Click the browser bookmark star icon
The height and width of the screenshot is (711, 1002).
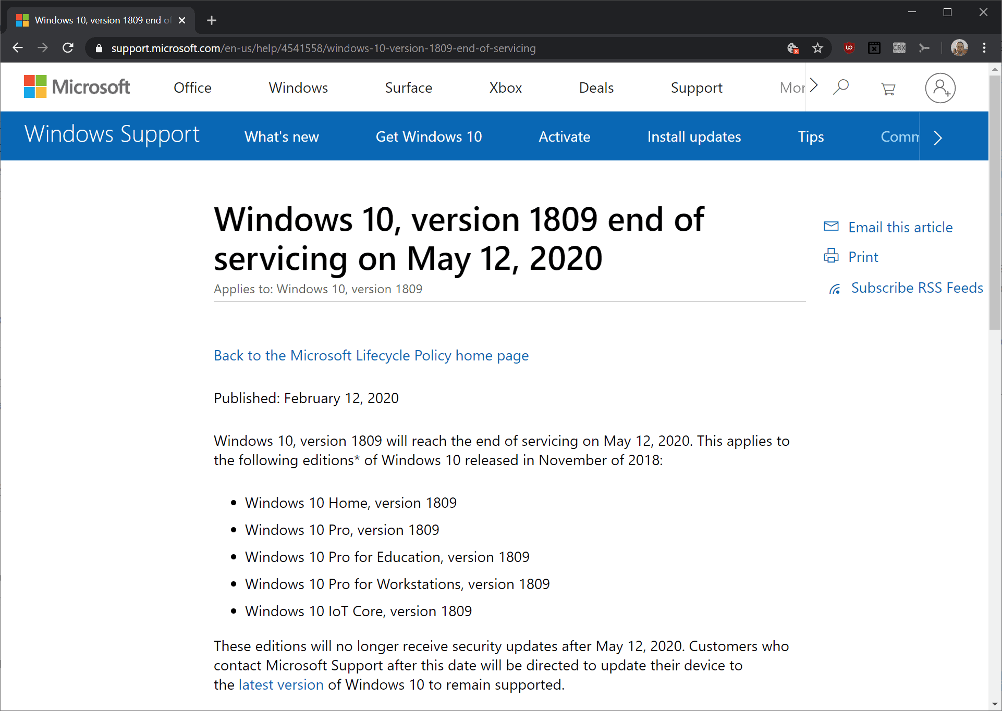[x=818, y=48]
